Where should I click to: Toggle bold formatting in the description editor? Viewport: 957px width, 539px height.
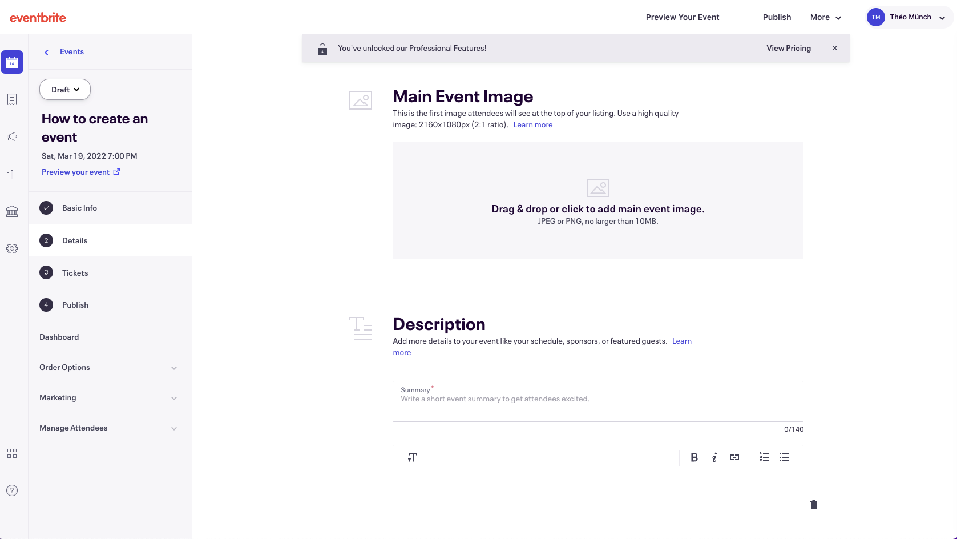pos(694,457)
